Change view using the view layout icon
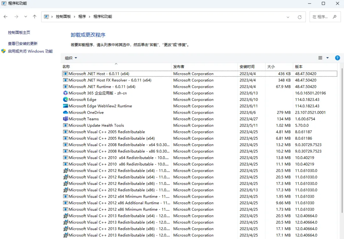 tap(320, 58)
